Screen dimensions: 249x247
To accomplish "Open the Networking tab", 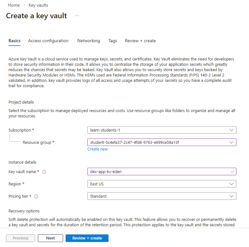I will [88, 41].
